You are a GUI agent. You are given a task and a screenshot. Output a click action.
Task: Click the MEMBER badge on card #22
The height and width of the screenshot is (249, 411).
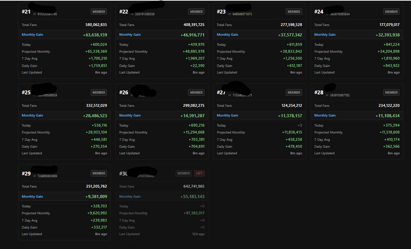pos(196,11)
